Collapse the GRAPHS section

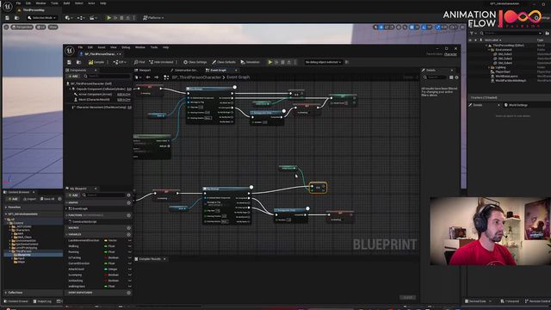[x=67, y=203]
